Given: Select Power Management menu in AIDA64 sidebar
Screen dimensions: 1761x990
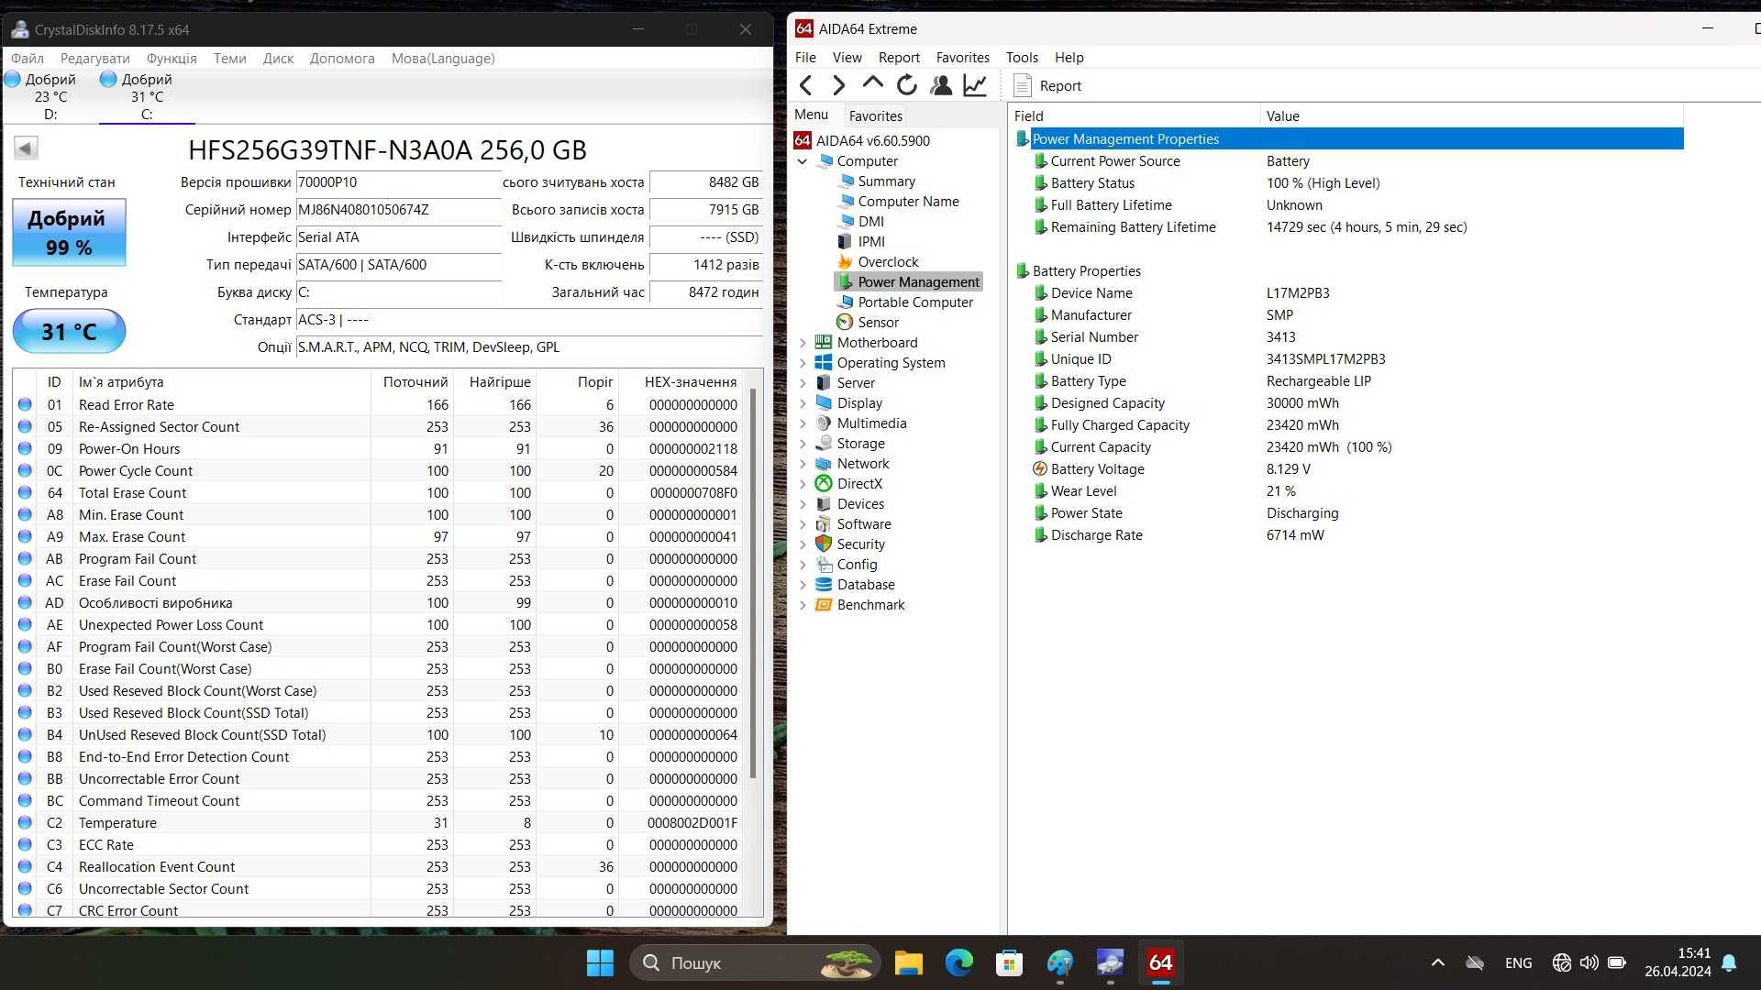Looking at the screenshot, I should [918, 280].
